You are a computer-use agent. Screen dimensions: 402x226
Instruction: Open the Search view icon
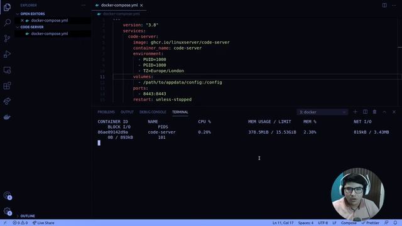coord(7,23)
